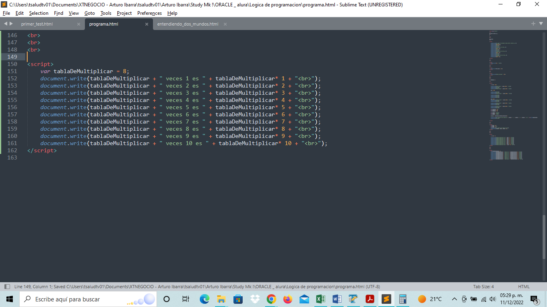The image size is (547, 307).
Task: Open tab list dropdown arrow
Action: click(541, 24)
